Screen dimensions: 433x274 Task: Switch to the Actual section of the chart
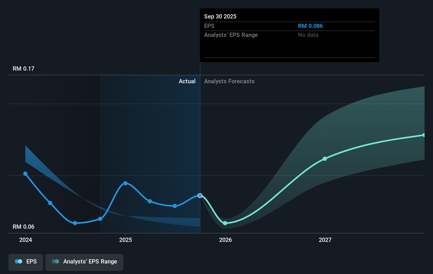click(187, 81)
